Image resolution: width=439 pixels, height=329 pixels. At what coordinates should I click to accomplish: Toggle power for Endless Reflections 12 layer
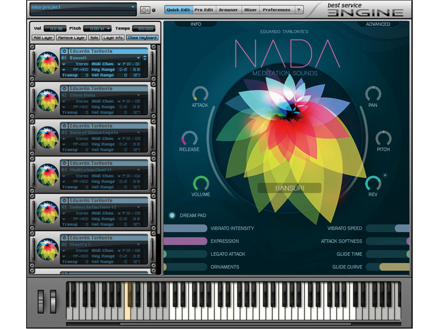pos(64,200)
